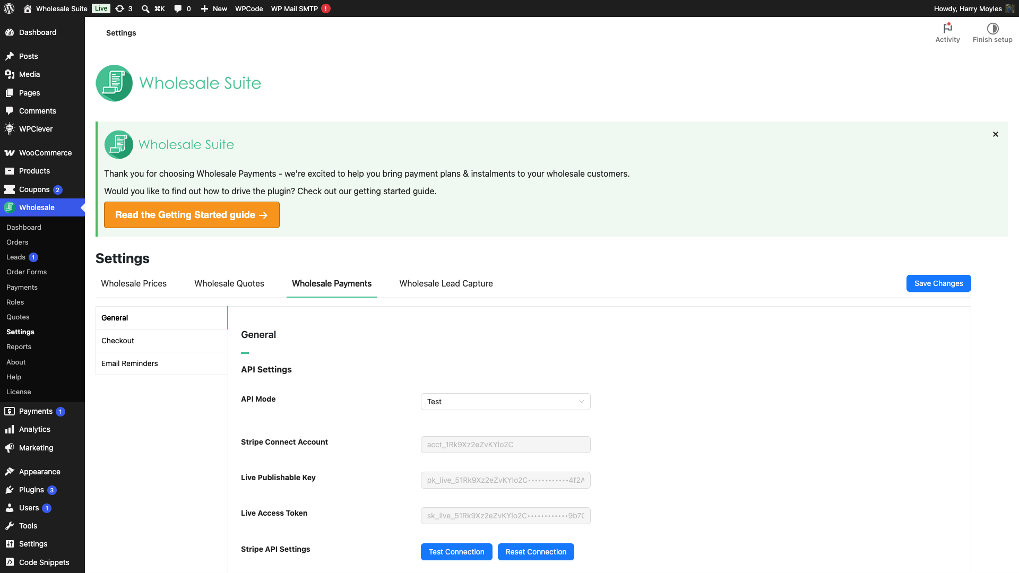Switch to Wholesale Lead Capture tab

tap(446, 283)
